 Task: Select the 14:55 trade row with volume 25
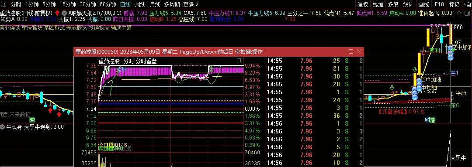point(315,61)
